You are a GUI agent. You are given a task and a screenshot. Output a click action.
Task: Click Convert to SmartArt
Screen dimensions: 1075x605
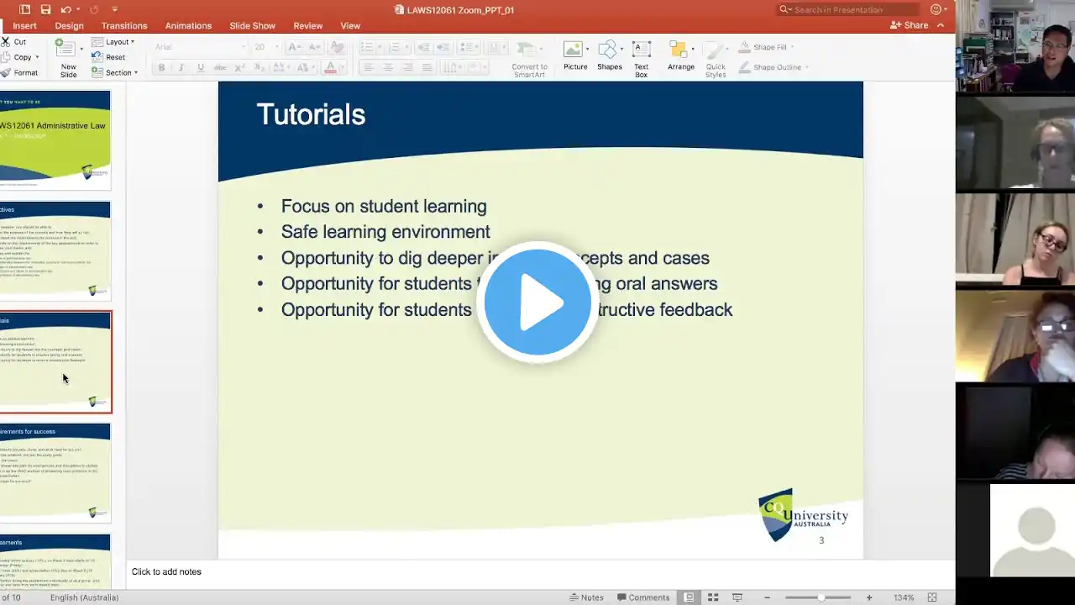(529, 59)
